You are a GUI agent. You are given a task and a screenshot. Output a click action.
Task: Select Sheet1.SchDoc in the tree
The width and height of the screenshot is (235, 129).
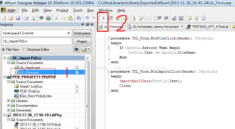pos(31,87)
